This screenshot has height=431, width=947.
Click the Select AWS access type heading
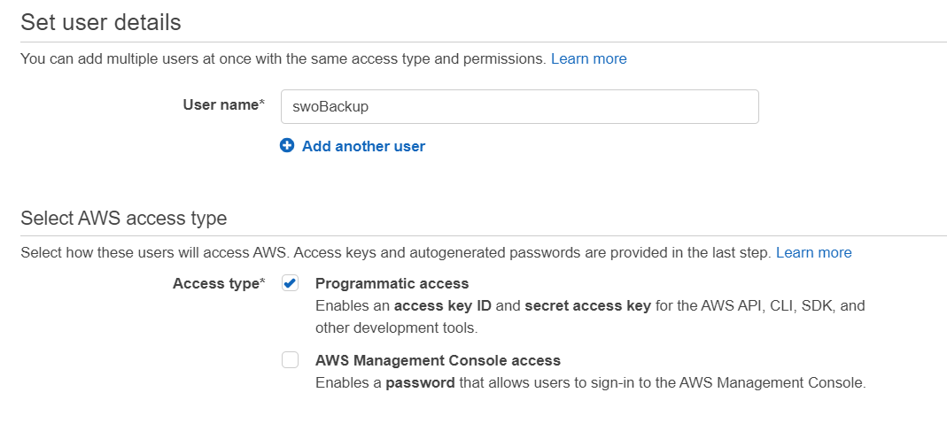(123, 218)
